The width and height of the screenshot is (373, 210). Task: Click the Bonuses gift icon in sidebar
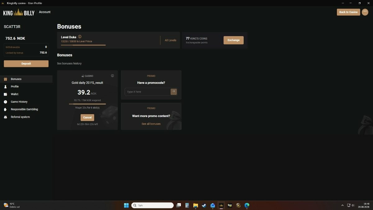[5, 79]
